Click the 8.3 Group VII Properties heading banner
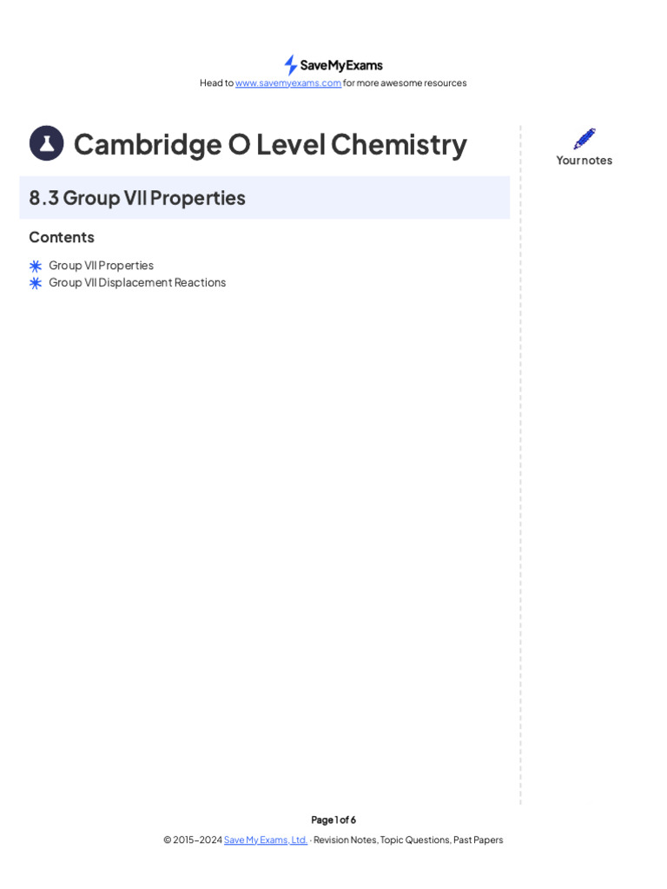Screen dimensions: 667x889 pos(264,197)
